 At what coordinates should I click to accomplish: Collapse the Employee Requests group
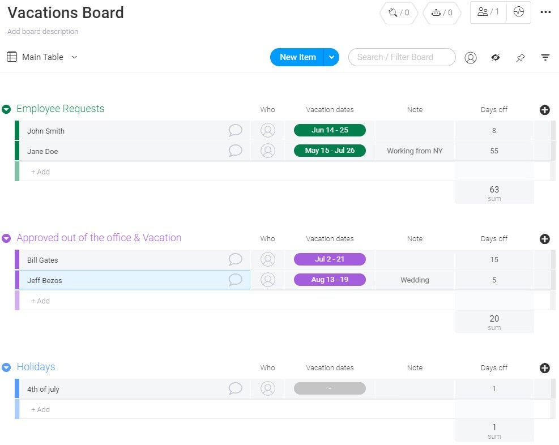pos(6,109)
